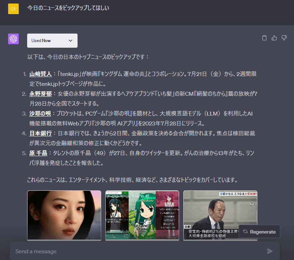
Task: Click the text about リンパ浮腫 announcement
Action: pyautogui.click(x=142, y=158)
